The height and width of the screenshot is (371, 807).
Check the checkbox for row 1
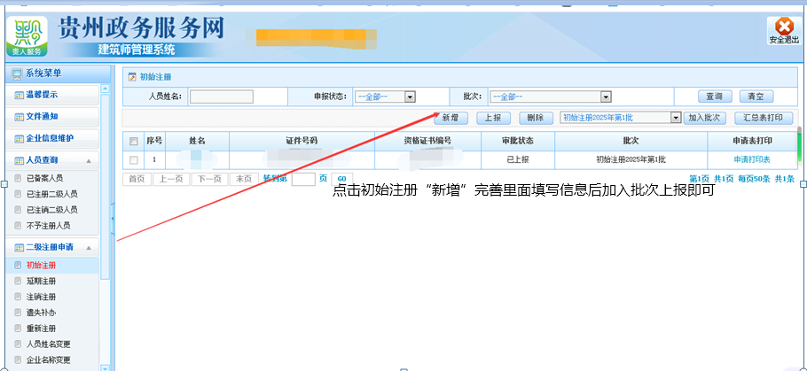134,160
